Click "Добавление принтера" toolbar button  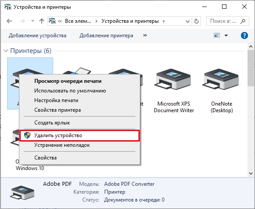pyautogui.click(x=106, y=35)
